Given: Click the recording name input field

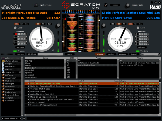Looking at the screenshot, I should coord(50,54).
